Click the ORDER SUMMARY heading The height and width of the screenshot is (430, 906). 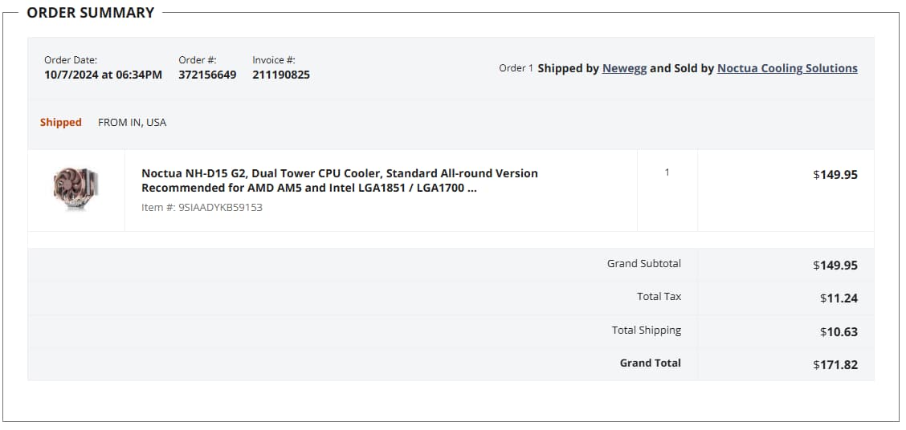[x=91, y=13]
